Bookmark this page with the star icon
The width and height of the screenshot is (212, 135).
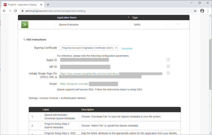195,11
